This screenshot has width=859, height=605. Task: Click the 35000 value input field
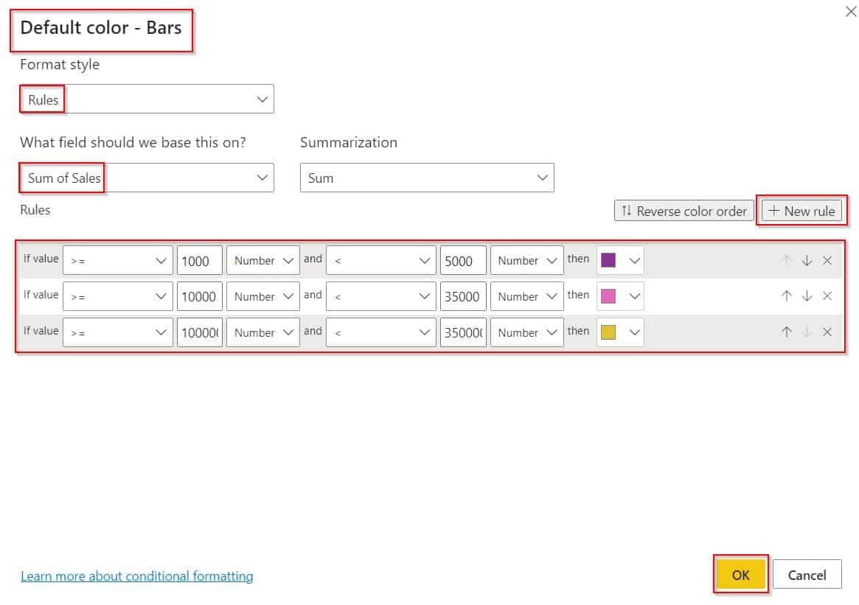(x=463, y=296)
